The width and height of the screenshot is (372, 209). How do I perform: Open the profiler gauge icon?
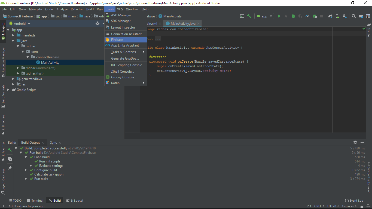[x=307, y=16]
